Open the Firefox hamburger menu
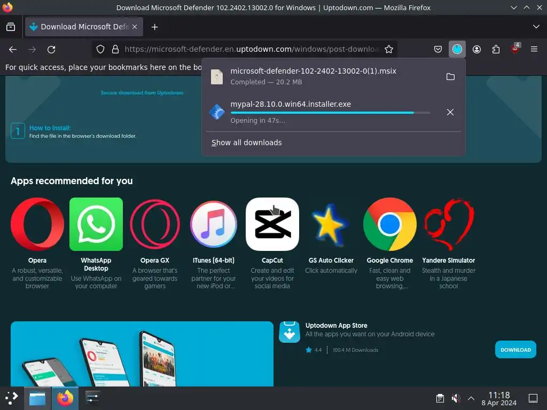Screen dimensions: 547x410 coord(534,49)
